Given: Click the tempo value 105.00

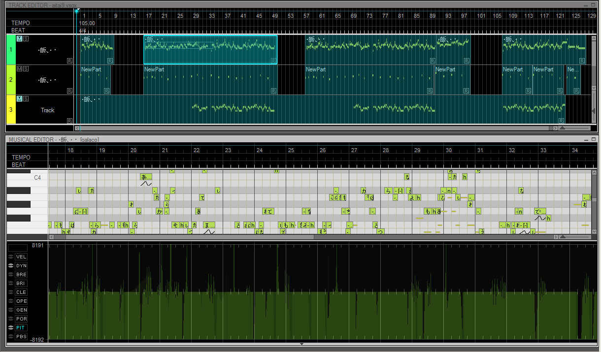Looking at the screenshot, I should [87, 23].
